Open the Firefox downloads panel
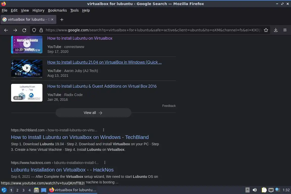 [x=276, y=30]
